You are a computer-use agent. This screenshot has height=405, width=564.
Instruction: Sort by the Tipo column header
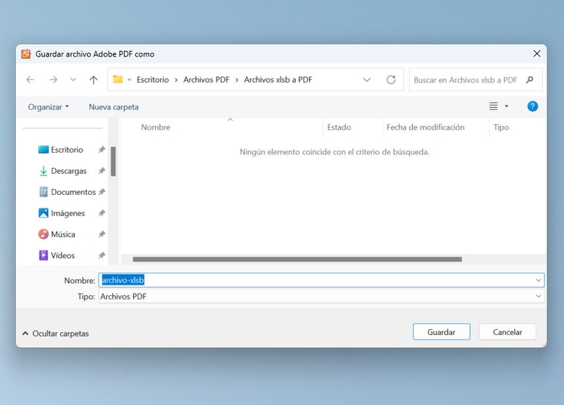(501, 127)
